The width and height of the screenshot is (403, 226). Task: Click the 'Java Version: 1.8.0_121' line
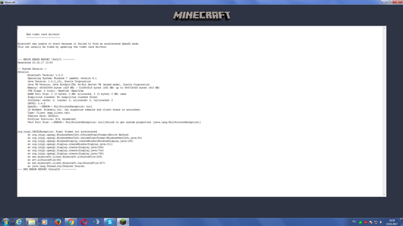[59, 81]
